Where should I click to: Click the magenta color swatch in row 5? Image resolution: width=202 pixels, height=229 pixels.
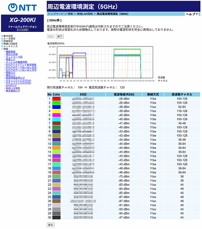tap(57, 115)
